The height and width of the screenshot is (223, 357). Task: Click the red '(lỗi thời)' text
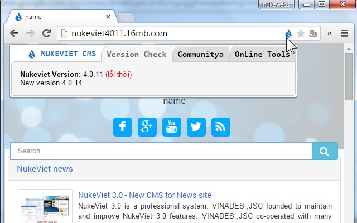119,74
